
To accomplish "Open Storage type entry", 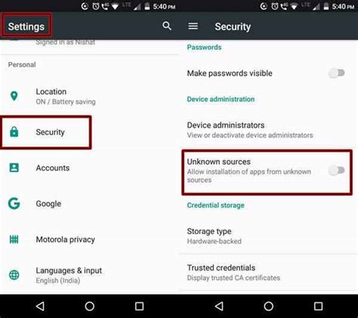I will coord(268,236).
